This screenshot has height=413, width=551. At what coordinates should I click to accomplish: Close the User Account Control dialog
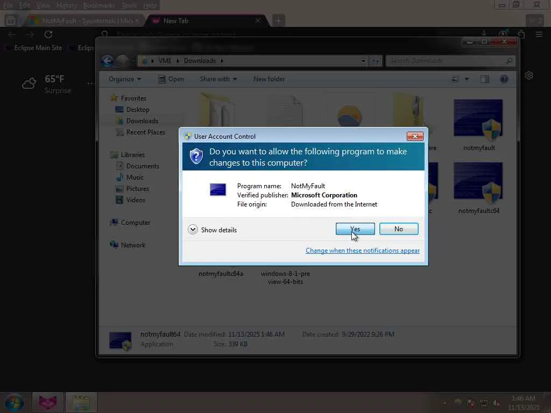415,136
